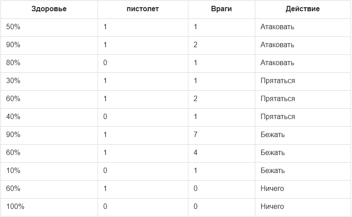
Task: Click the 80% health value
Action: [x=13, y=62]
